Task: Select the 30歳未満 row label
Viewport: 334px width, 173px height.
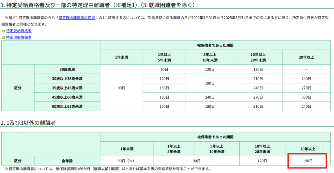Action: 67,70
